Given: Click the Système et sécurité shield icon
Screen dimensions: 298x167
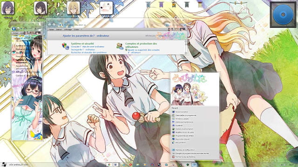Looking at the screenshot, I should coord(65,46).
